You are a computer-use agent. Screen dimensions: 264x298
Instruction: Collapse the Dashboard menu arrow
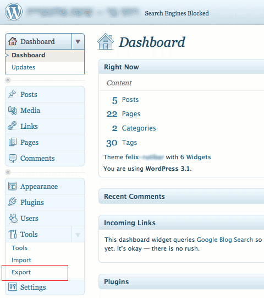[x=78, y=41]
